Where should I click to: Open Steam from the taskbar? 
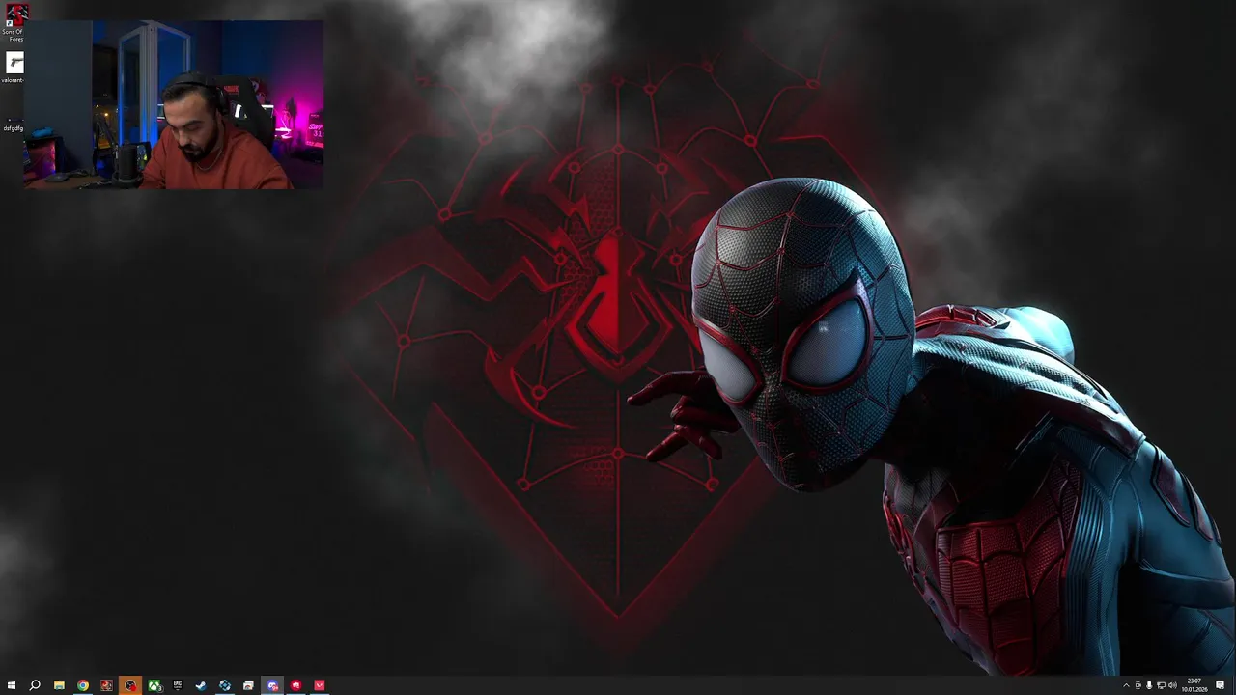pos(201,685)
